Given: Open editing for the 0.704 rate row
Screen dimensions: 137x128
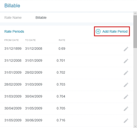Looking at the screenshot, I should (126, 97).
